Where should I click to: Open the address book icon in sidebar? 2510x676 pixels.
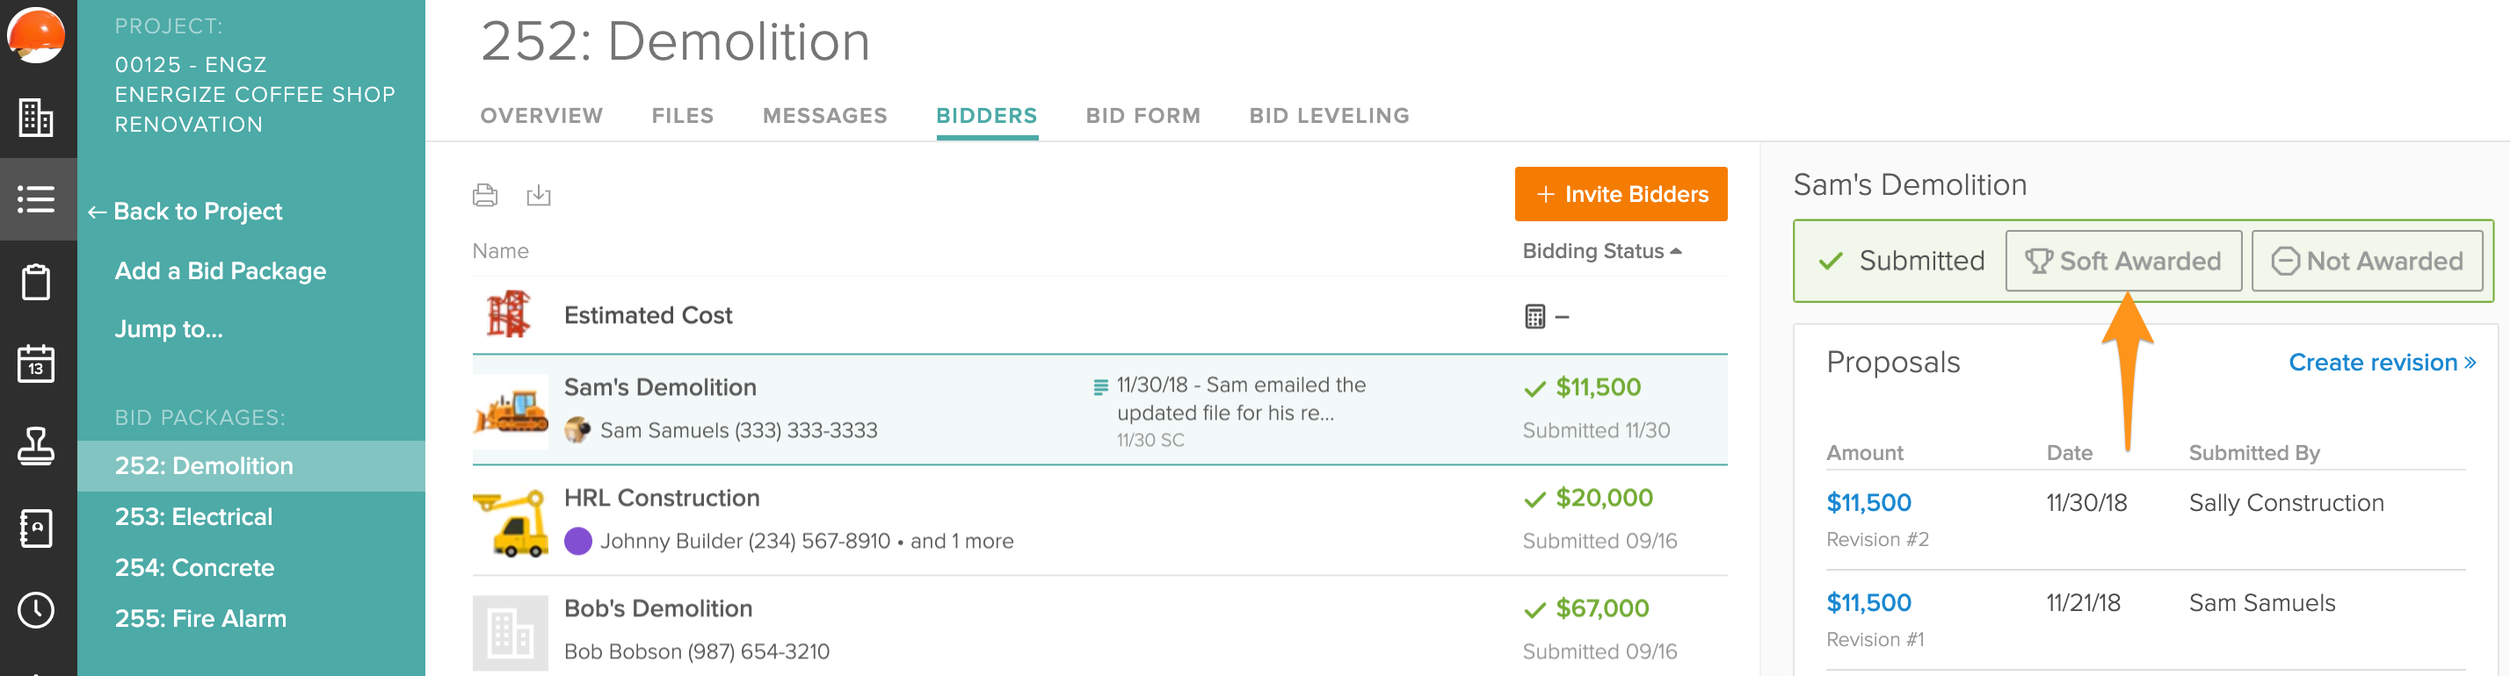click(36, 529)
